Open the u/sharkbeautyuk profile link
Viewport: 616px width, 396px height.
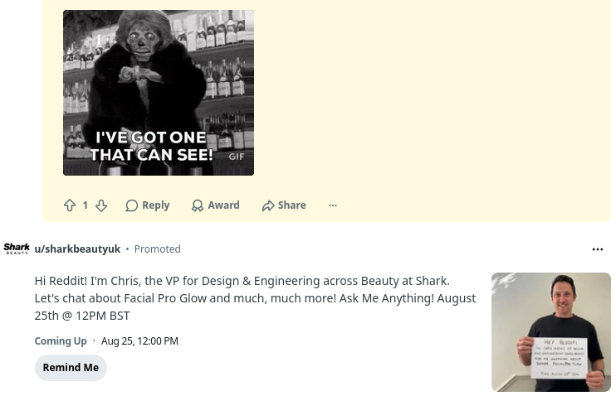click(77, 249)
